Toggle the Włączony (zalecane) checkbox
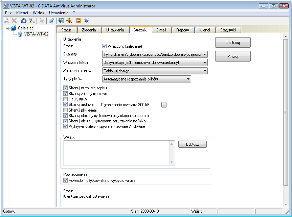Screen dimensions: 292x217 tap(104, 46)
